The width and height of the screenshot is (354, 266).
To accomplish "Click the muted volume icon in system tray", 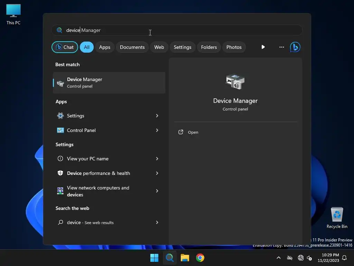I will (309, 258).
